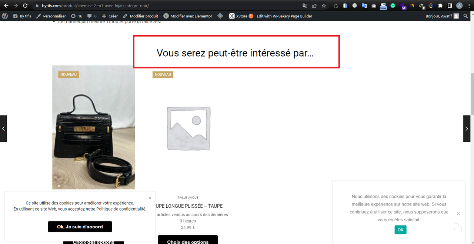Open the XStore admin bar menu
The height and width of the screenshot is (244, 474).
[241, 16]
